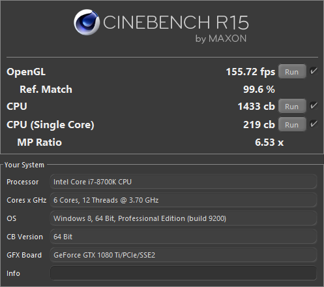The width and height of the screenshot is (324, 287).
Task: Click the single core score 219 cb
Action: coord(259,125)
